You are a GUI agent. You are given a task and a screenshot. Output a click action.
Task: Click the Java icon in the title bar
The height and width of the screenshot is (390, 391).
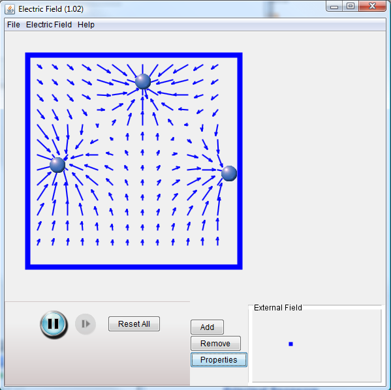(x=10, y=9)
